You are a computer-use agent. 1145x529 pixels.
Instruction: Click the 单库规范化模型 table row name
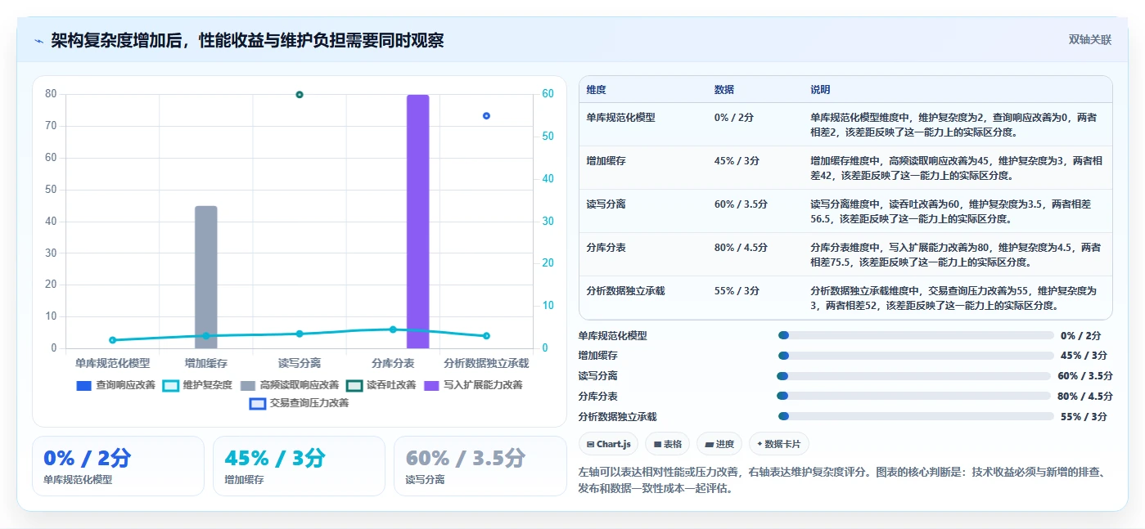coord(620,118)
